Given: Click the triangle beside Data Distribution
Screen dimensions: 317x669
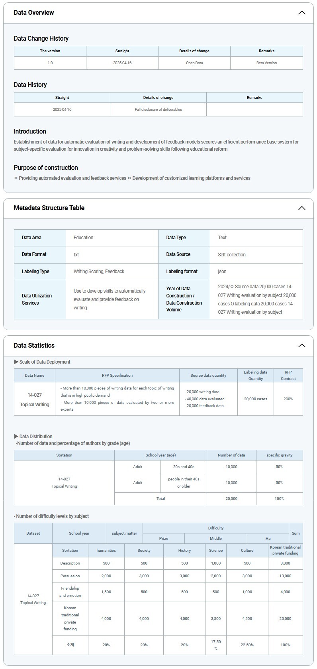Looking at the screenshot, I should [x=16, y=437].
